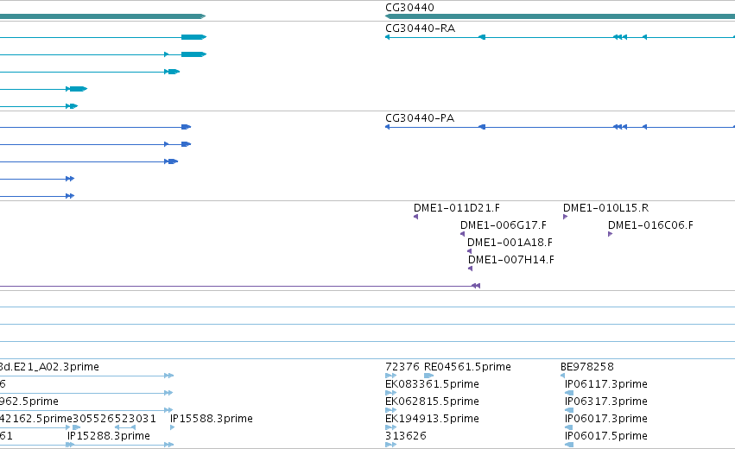Click the 962.5prime EST label
This screenshot has width=735, height=449.
tap(29, 402)
